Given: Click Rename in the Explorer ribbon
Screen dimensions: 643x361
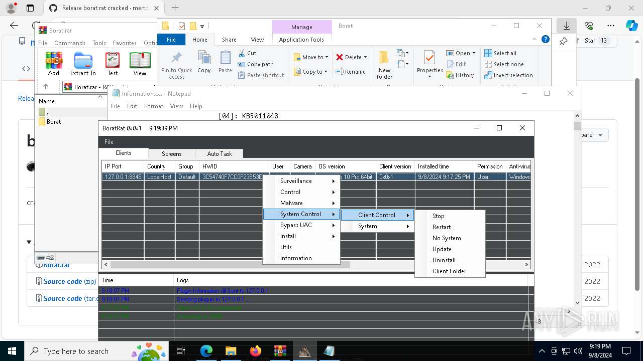Looking at the screenshot, I should click(x=351, y=72).
